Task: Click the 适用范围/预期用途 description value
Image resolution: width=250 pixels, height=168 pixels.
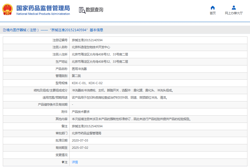Action: (x=120, y=98)
